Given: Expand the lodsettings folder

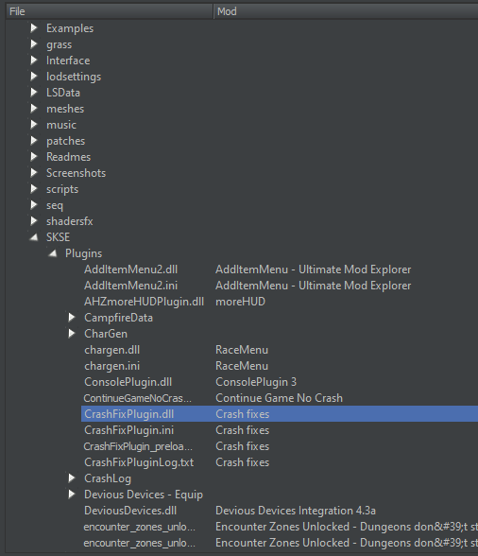Looking at the screenshot, I should click(34, 77).
